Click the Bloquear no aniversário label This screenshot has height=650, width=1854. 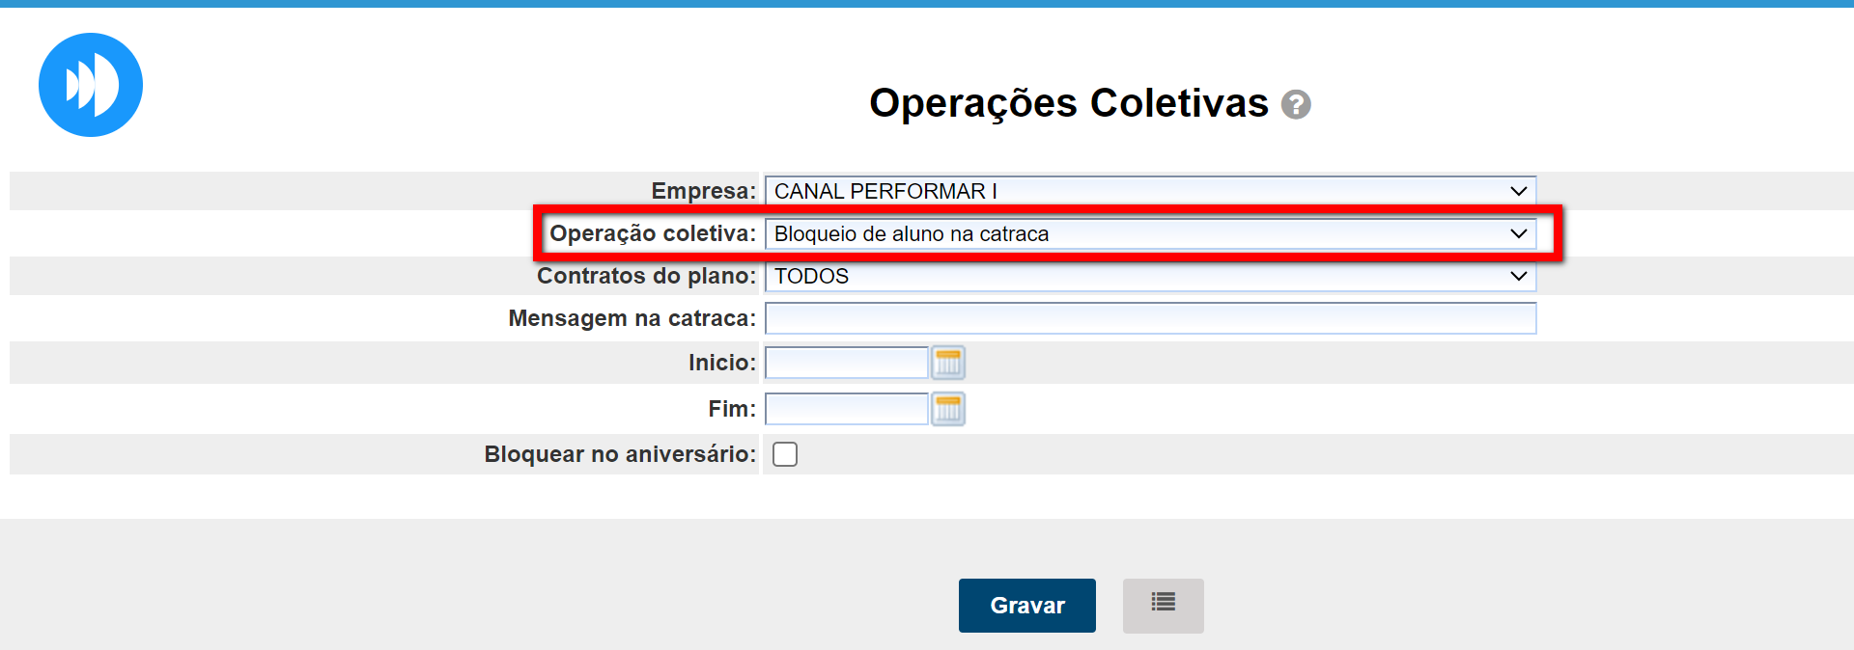pyautogui.click(x=620, y=454)
